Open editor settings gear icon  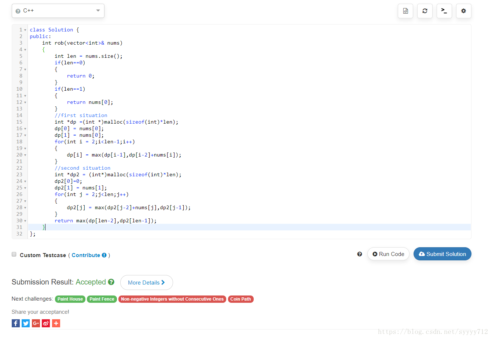(x=464, y=11)
